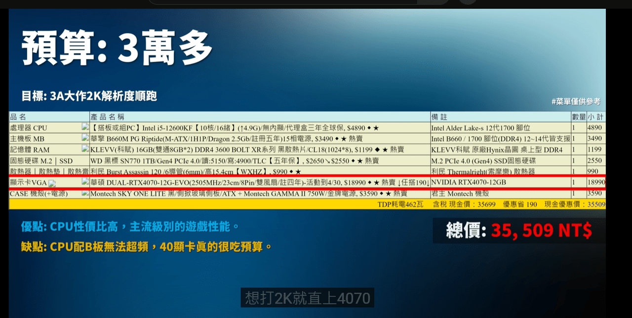Click the image icon in the CASE 機殼 row
The width and height of the screenshot is (632, 318).
pos(85,194)
